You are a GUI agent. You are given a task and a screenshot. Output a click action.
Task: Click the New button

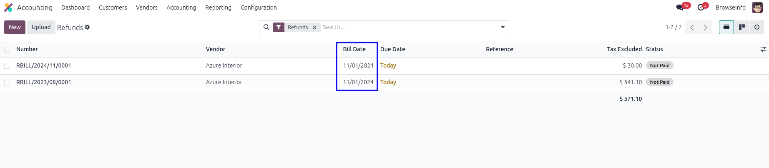pyautogui.click(x=15, y=27)
